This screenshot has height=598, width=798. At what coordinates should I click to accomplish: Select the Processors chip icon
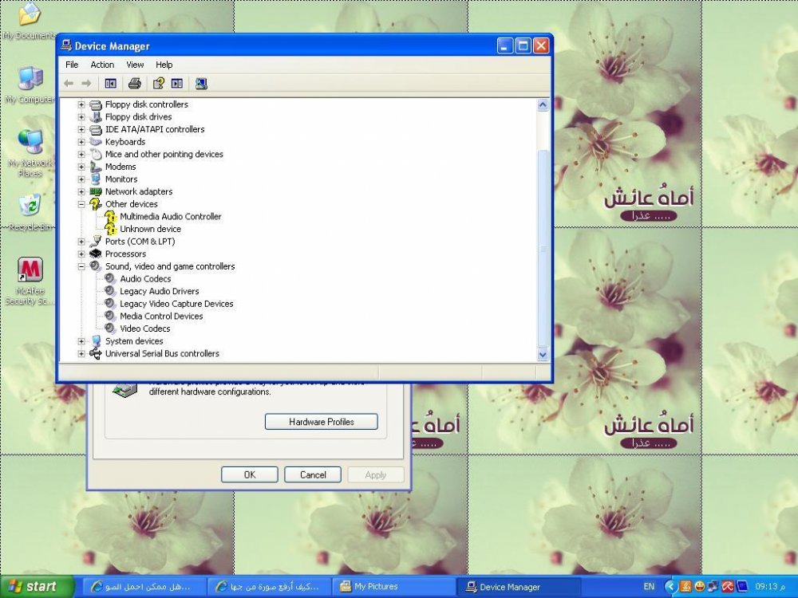pyautogui.click(x=96, y=254)
